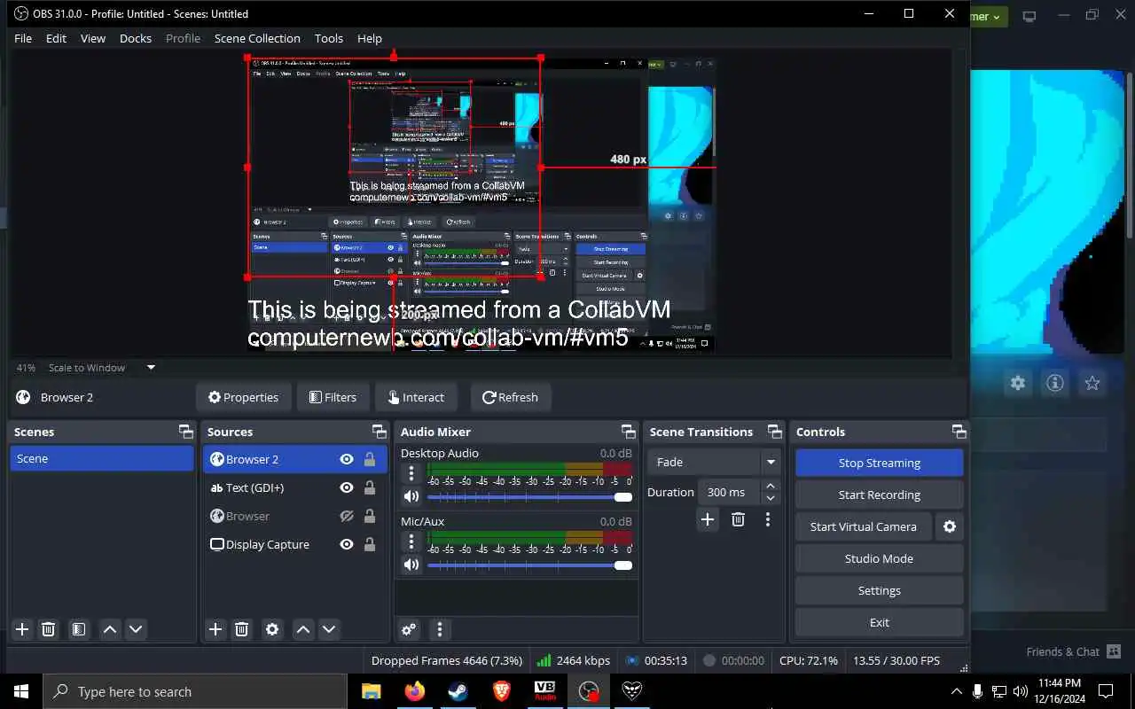Mute Mic/Aux speaker icon
The height and width of the screenshot is (709, 1135).
[x=411, y=565]
